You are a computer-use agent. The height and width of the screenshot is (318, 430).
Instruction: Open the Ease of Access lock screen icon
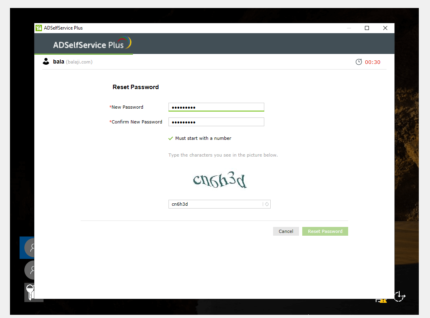pos(400,296)
